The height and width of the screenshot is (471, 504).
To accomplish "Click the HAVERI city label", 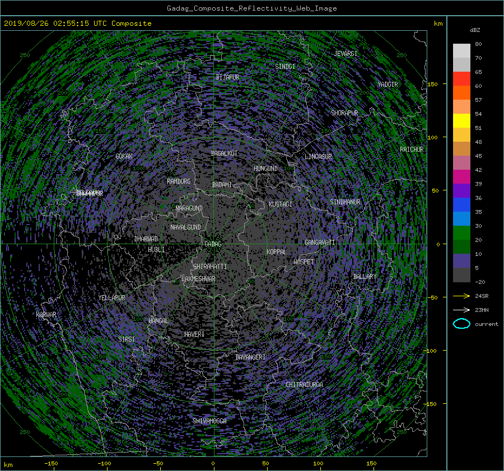I will point(194,334).
